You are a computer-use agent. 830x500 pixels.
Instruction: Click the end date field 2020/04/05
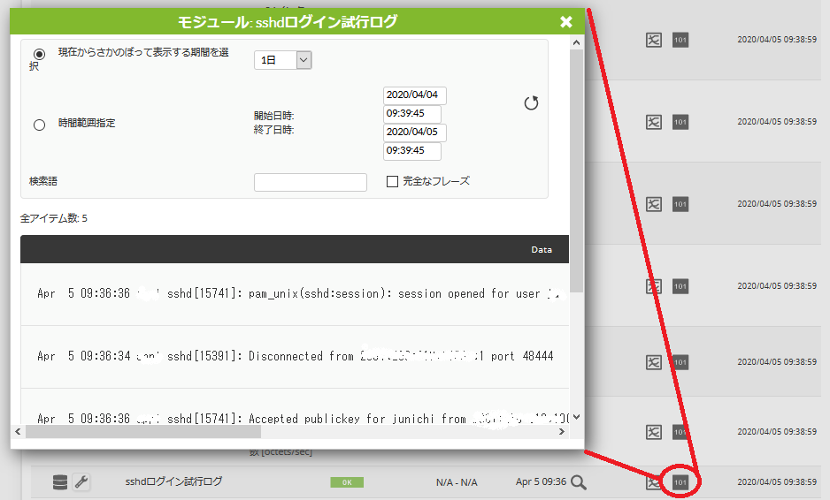coord(414,133)
